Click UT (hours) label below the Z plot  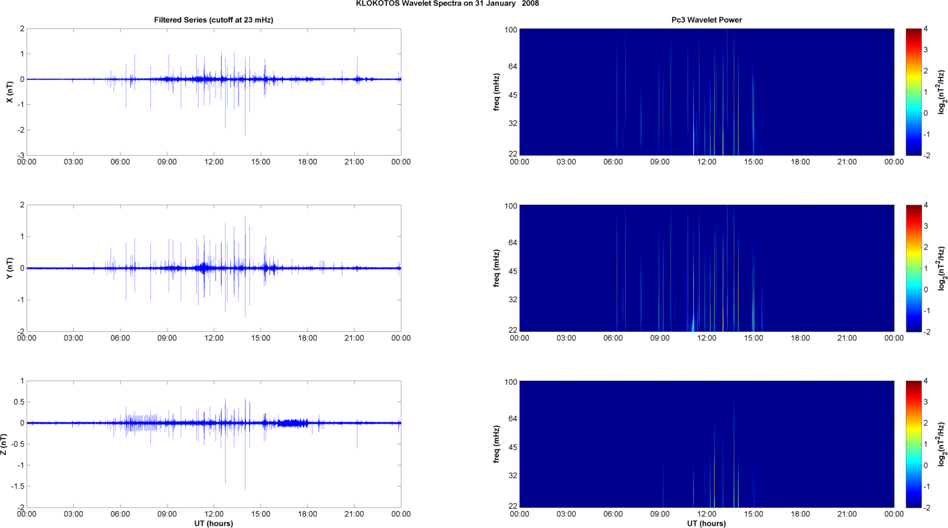click(x=213, y=523)
